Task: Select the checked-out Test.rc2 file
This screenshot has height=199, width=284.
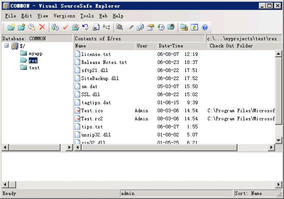Action: pyautogui.click(x=92, y=119)
